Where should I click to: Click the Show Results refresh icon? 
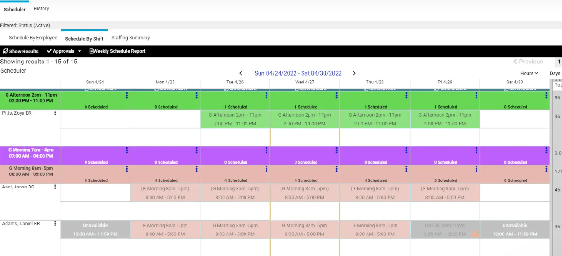(6, 51)
